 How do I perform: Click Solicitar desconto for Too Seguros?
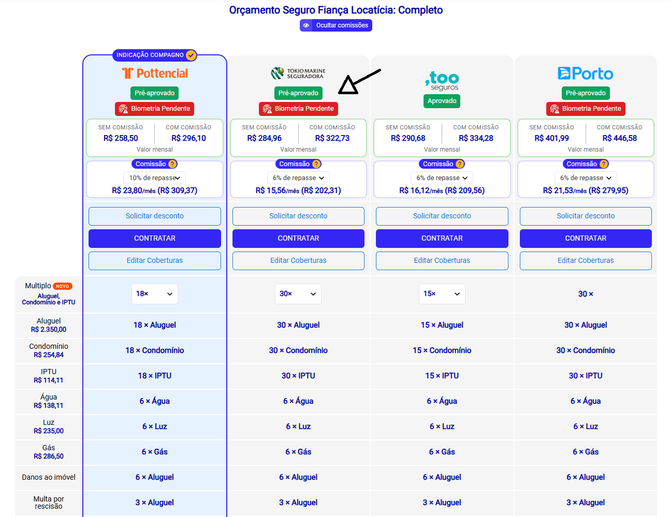[x=442, y=216]
